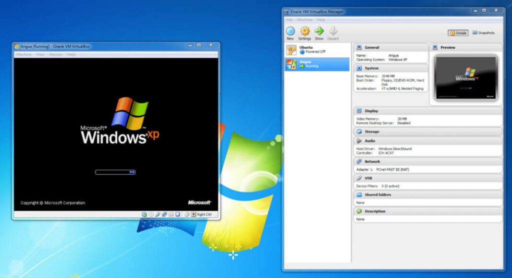The width and height of the screenshot is (512, 278).
Task: Open File menu in VirtualBox Manager
Action: tap(289, 20)
